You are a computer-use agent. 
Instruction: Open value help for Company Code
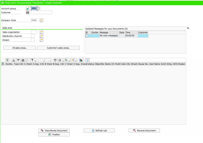[x=41, y=20]
